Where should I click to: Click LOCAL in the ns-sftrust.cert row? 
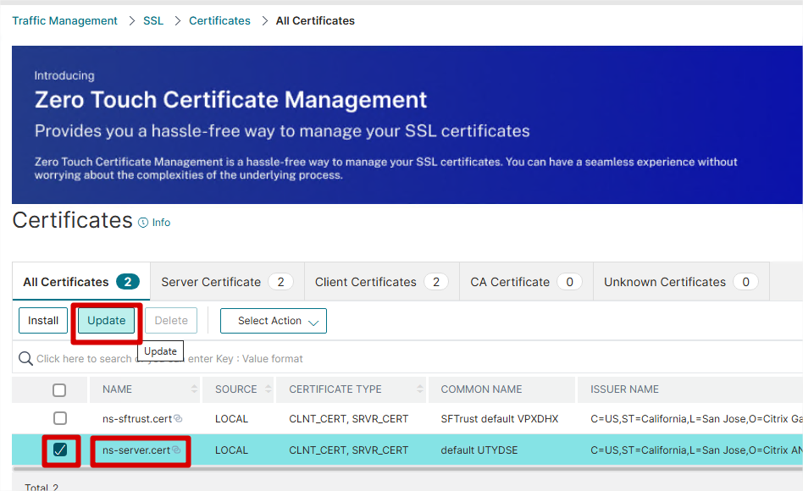tap(231, 419)
